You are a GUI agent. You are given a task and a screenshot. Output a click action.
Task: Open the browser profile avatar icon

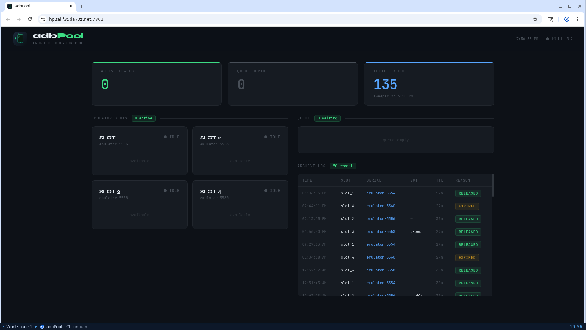click(567, 19)
